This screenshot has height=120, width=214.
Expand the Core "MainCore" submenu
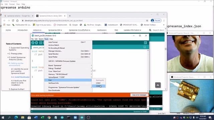tap(68, 71)
